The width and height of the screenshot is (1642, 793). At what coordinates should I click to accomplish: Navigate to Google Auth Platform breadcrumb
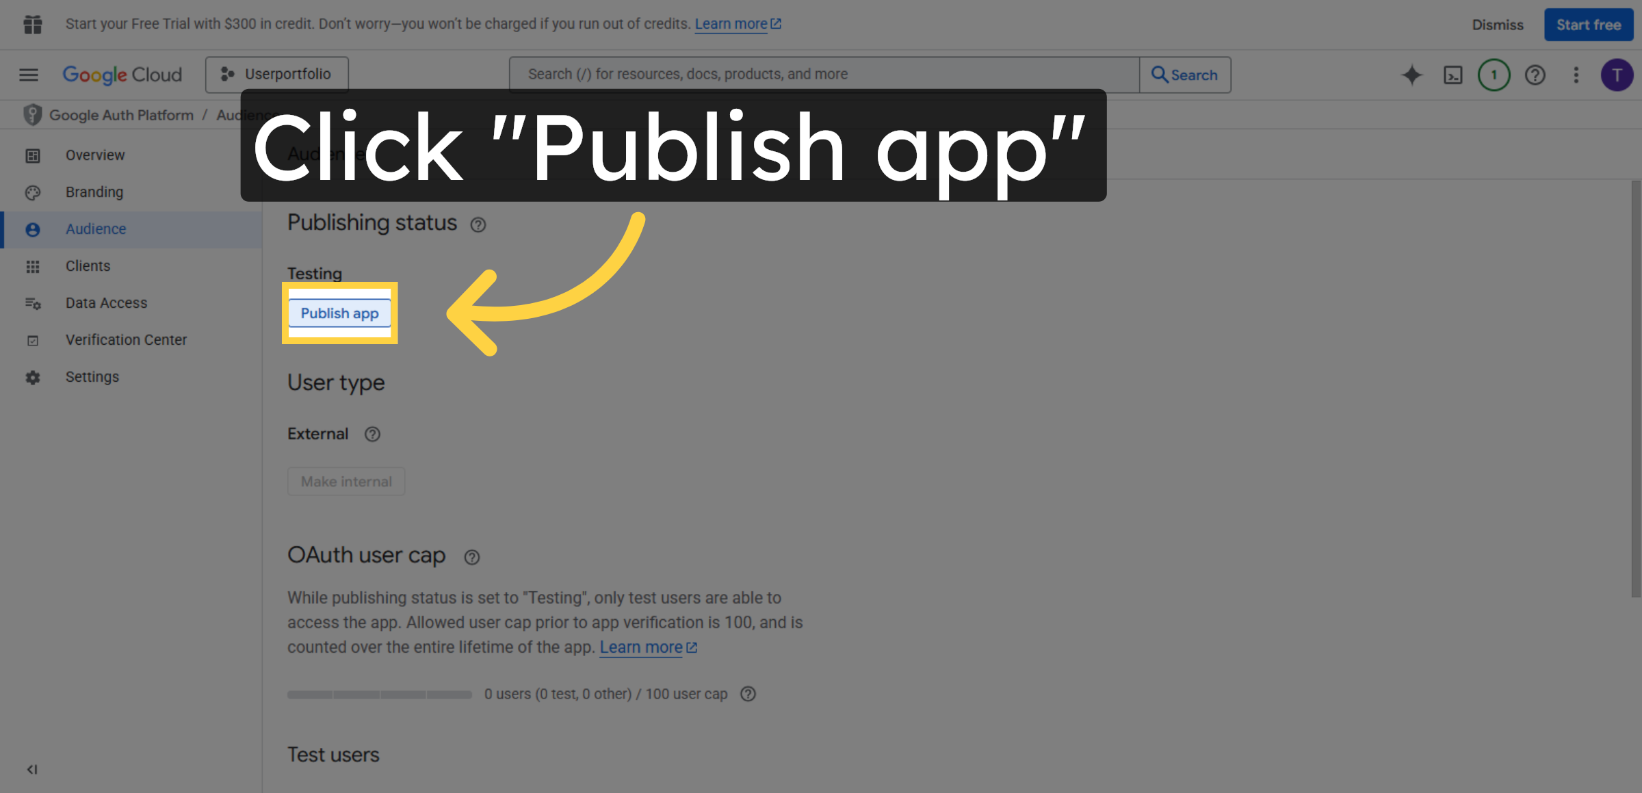pos(120,115)
